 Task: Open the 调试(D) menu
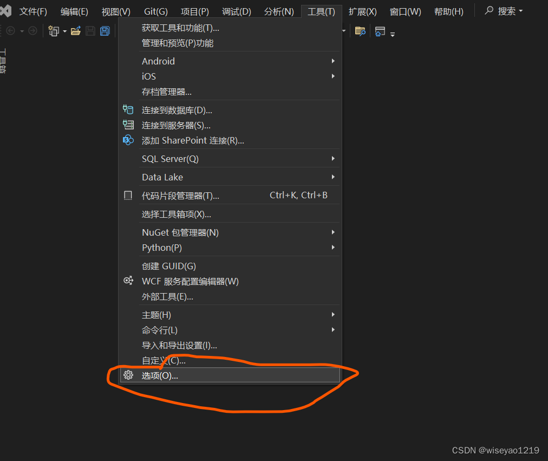(x=237, y=11)
